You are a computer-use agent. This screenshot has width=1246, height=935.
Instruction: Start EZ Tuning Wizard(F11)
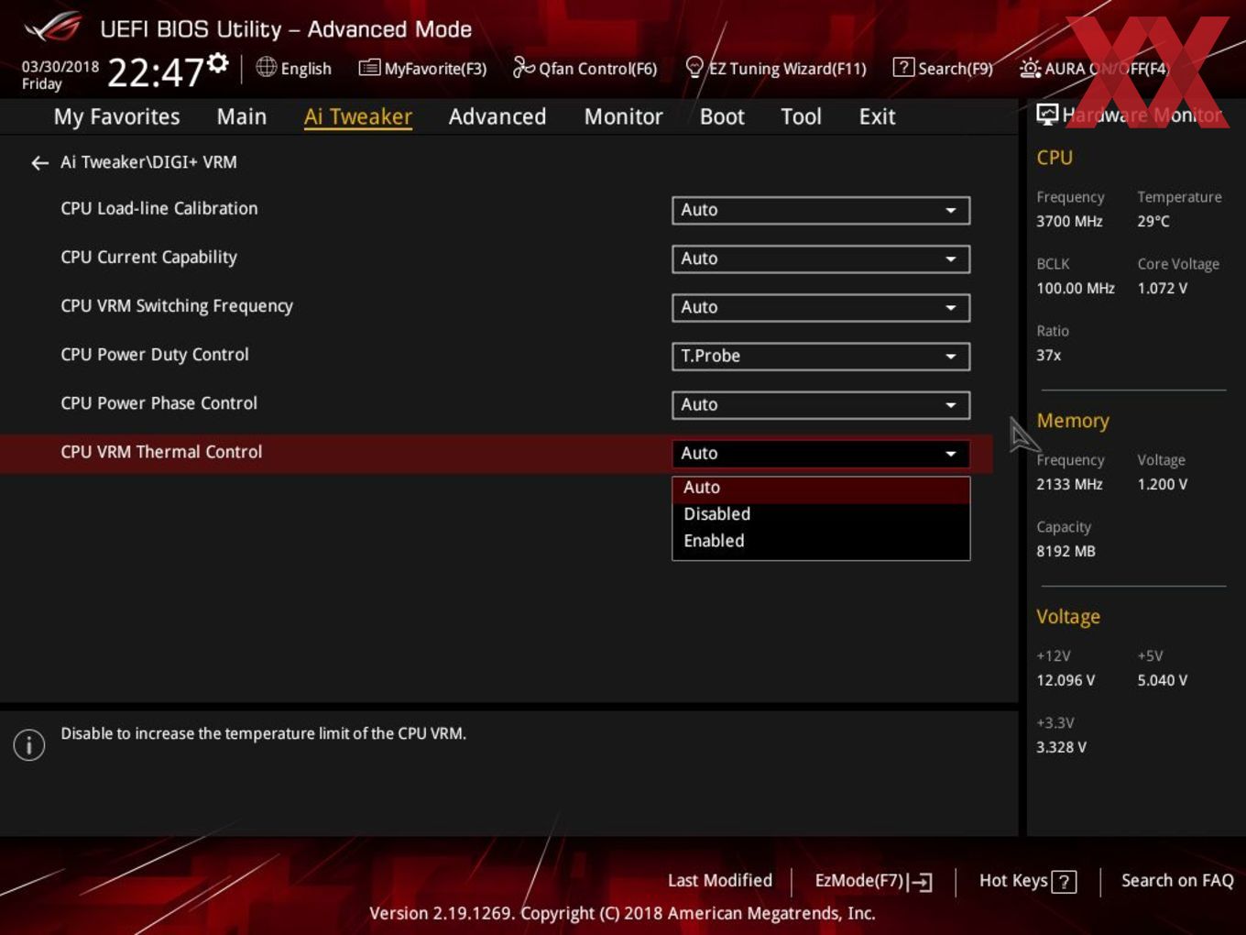(776, 68)
